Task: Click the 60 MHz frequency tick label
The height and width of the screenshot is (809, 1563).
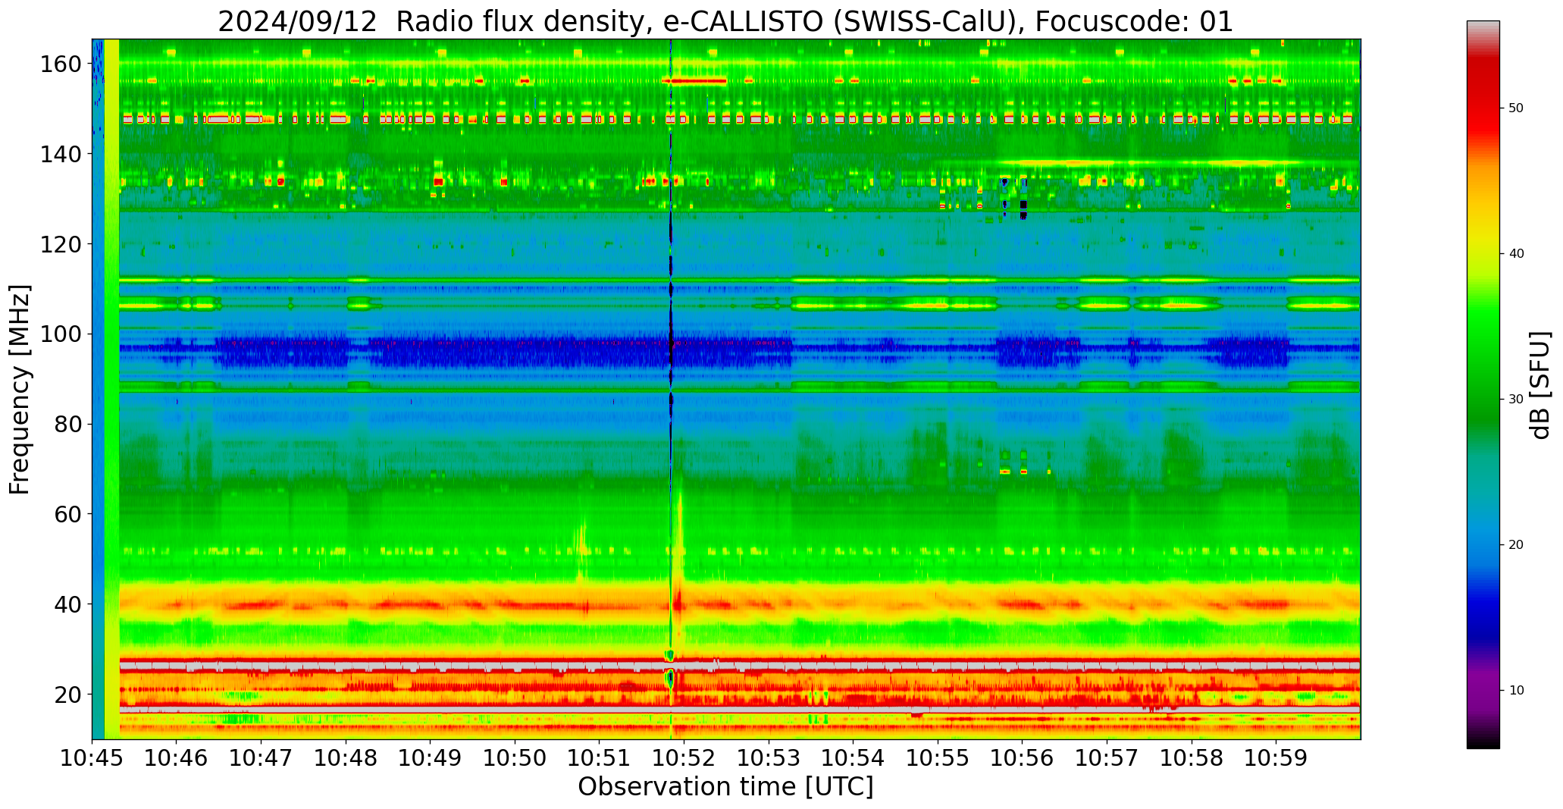Action: pyautogui.click(x=67, y=514)
